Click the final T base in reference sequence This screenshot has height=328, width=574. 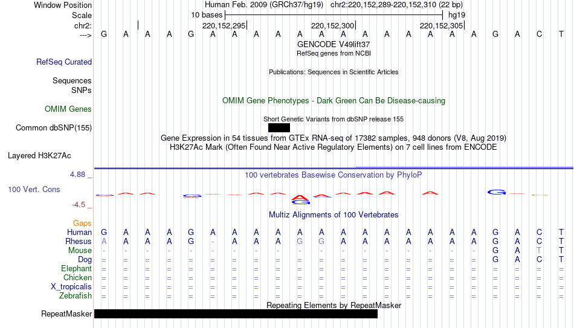(x=561, y=34)
